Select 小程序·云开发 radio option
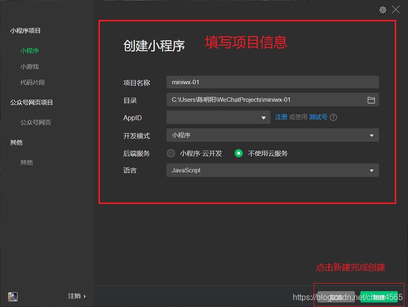The width and height of the screenshot is (408, 307). [171, 153]
